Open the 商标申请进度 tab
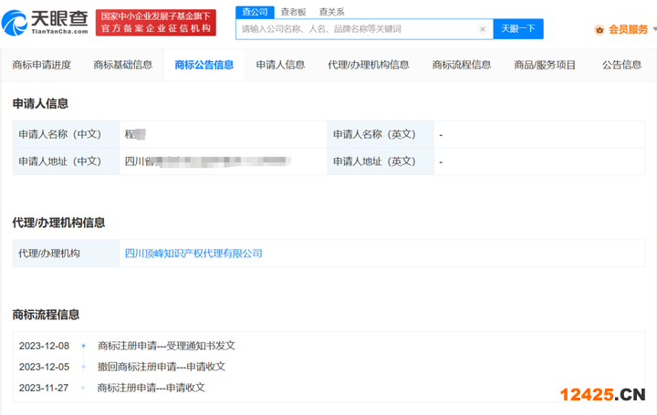657x415 pixels. [42, 65]
